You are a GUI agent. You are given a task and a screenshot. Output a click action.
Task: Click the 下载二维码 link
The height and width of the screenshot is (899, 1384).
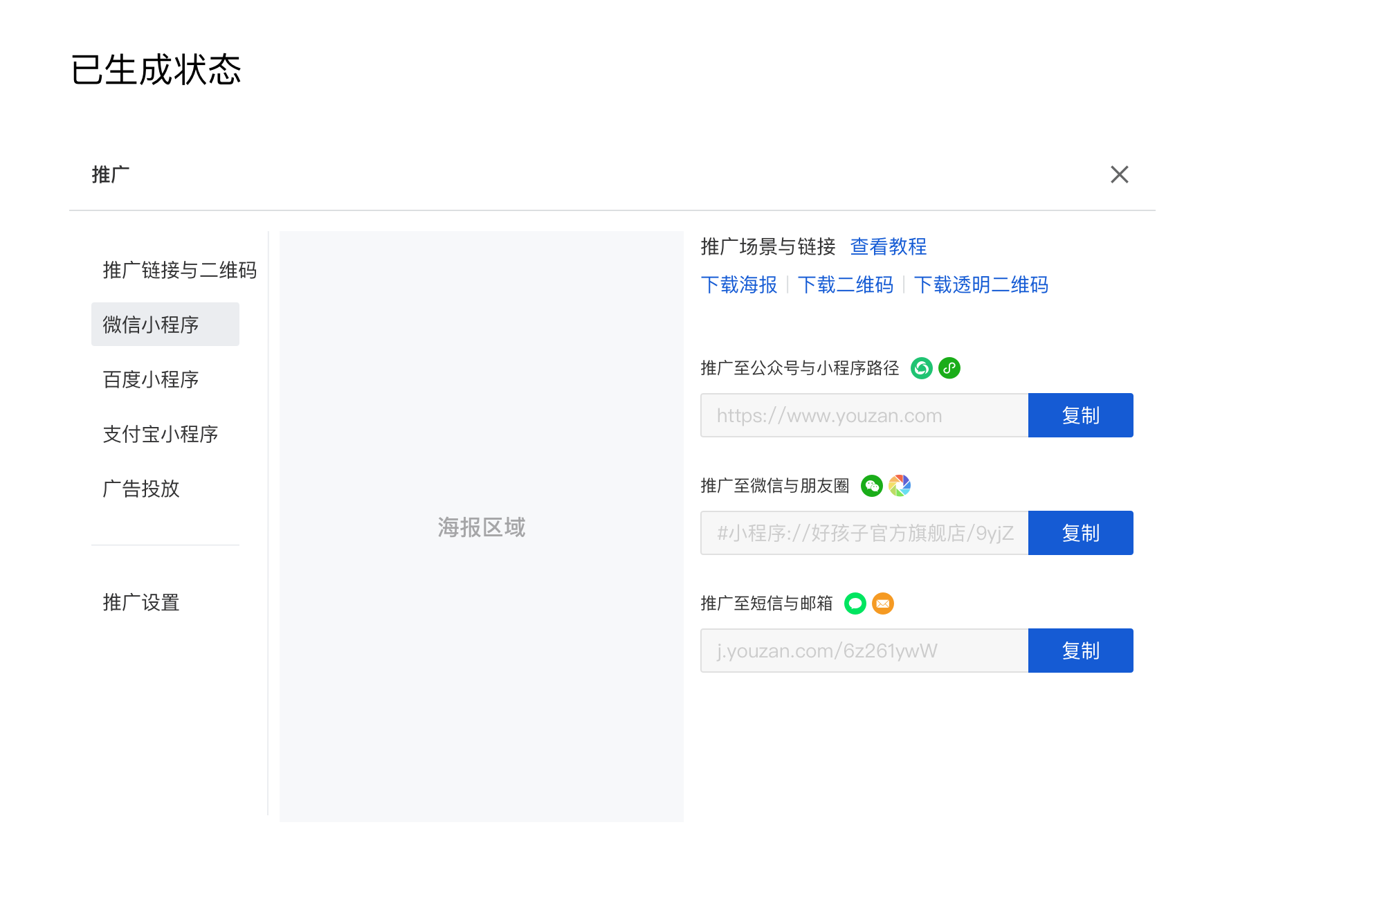click(845, 284)
